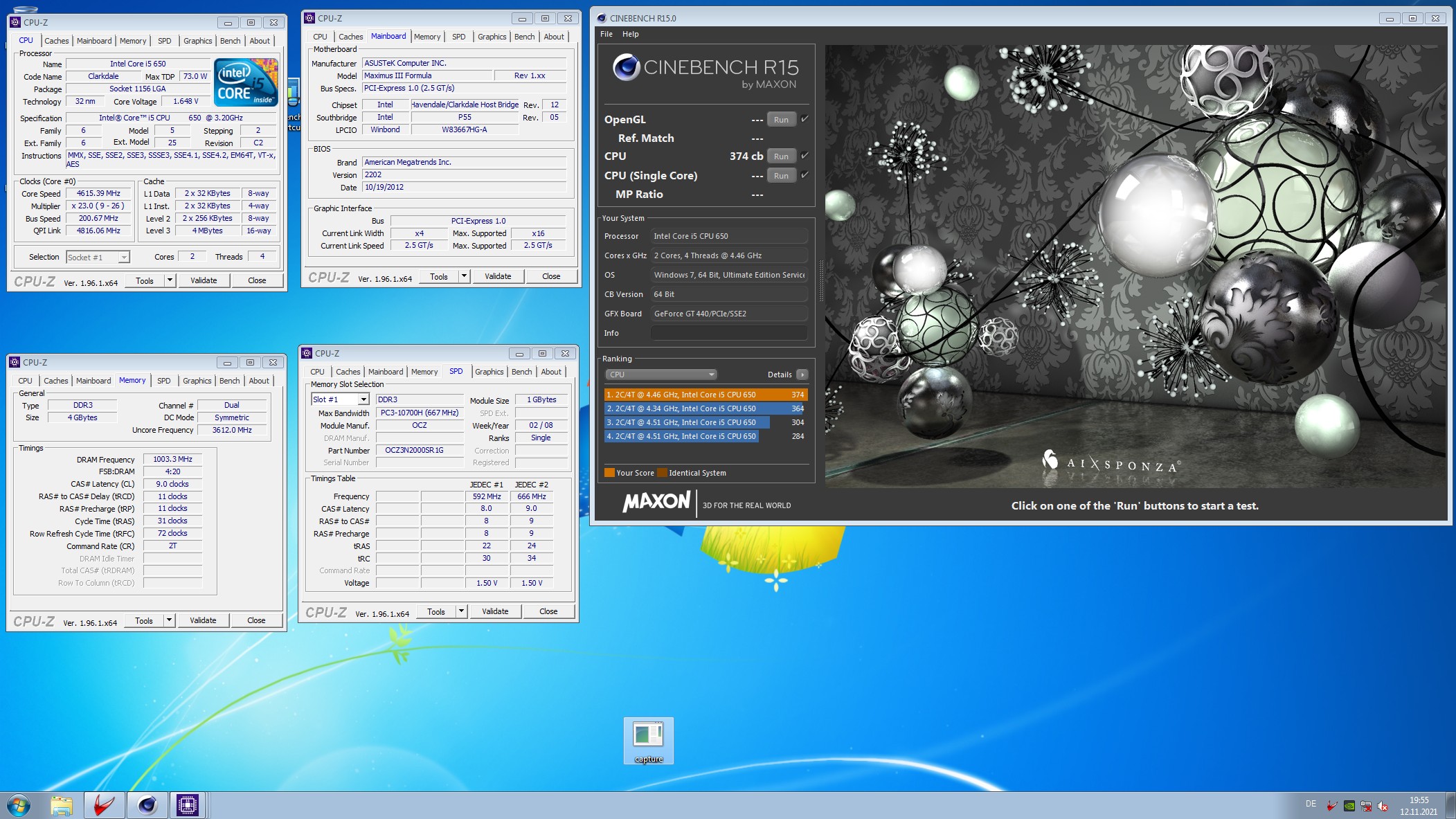Click the muted volume tray icon
This screenshot has height=819, width=1456.
1383,806
